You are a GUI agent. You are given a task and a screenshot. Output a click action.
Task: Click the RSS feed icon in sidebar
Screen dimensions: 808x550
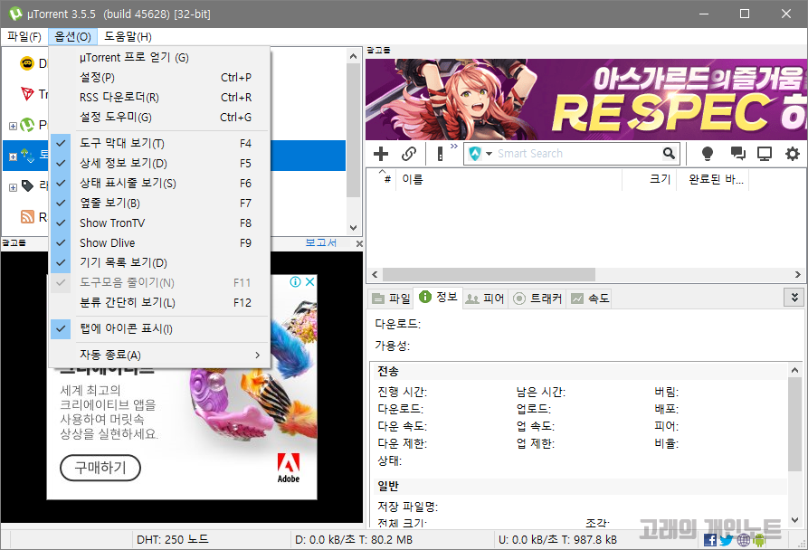tap(27, 217)
